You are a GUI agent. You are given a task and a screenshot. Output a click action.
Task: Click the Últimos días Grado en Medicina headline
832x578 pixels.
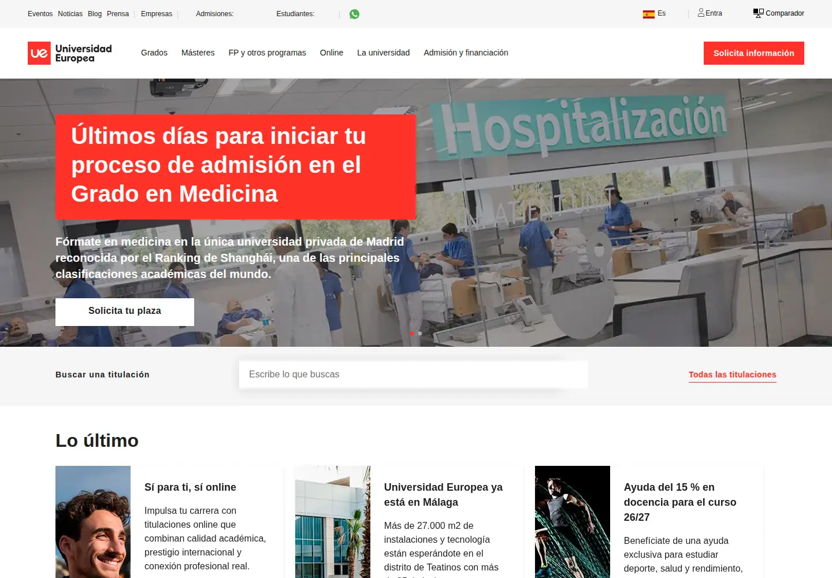218,165
